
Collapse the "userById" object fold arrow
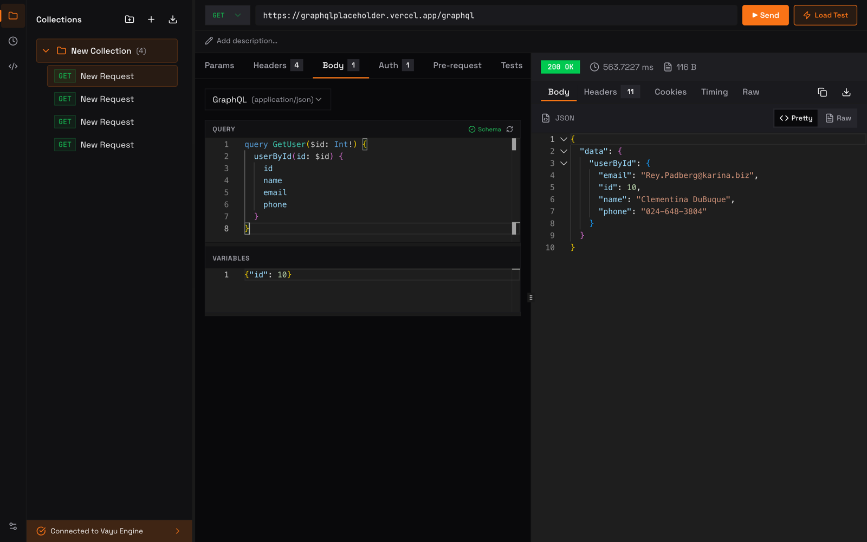(x=564, y=163)
